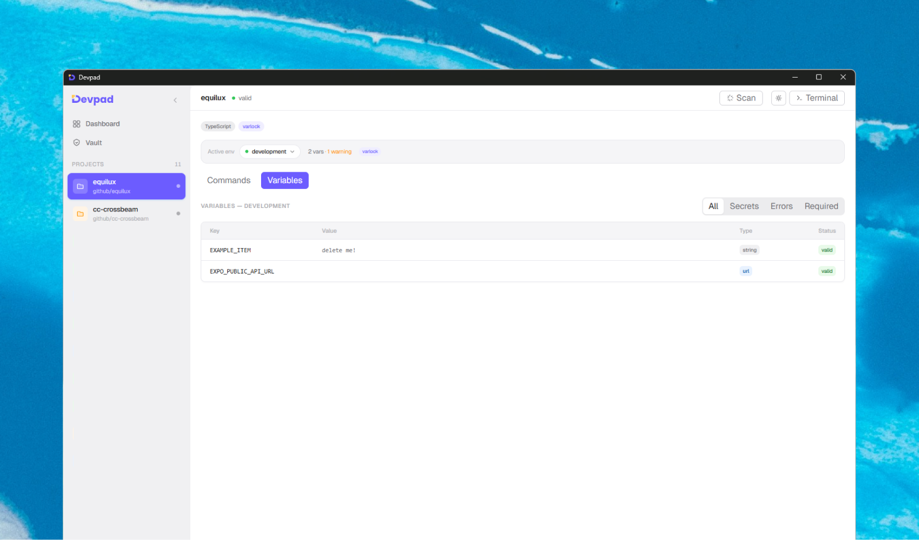Run a project Scan
This screenshot has width=919, height=540.
point(741,98)
